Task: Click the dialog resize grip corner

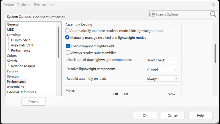Action: point(217,121)
